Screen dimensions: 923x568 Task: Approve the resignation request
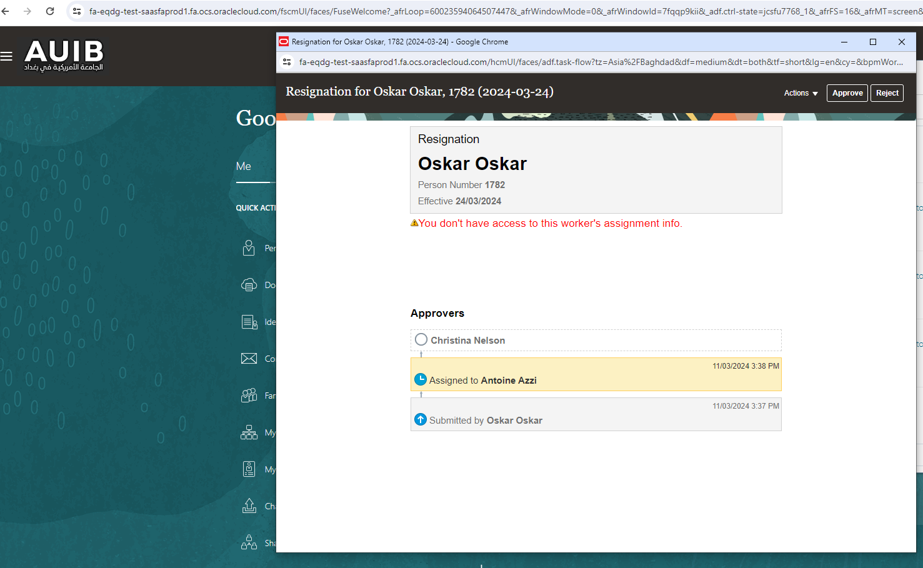click(x=847, y=92)
